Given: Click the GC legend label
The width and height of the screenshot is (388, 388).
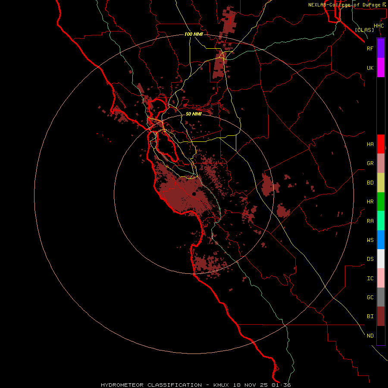Looking at the screenshot, I should pos(370,297).
